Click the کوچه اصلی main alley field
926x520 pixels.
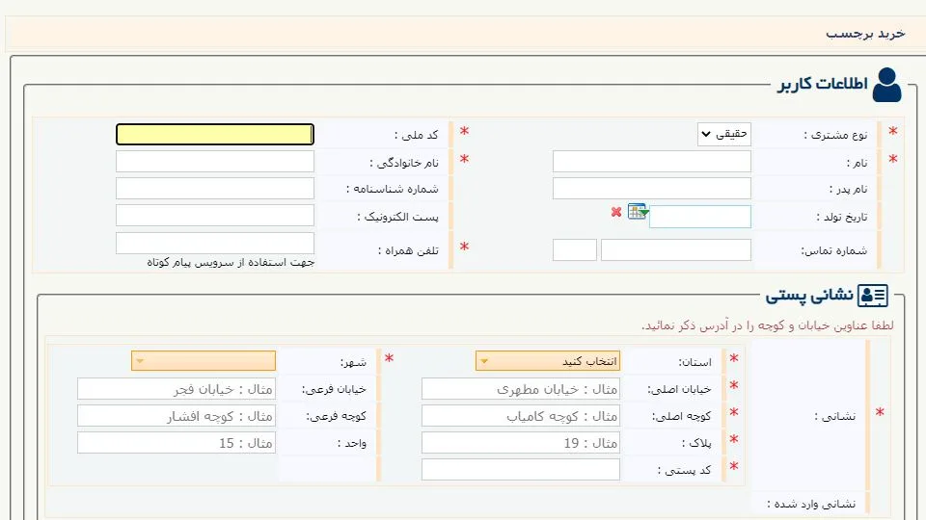pyautogui.click(x=521, y=416)
